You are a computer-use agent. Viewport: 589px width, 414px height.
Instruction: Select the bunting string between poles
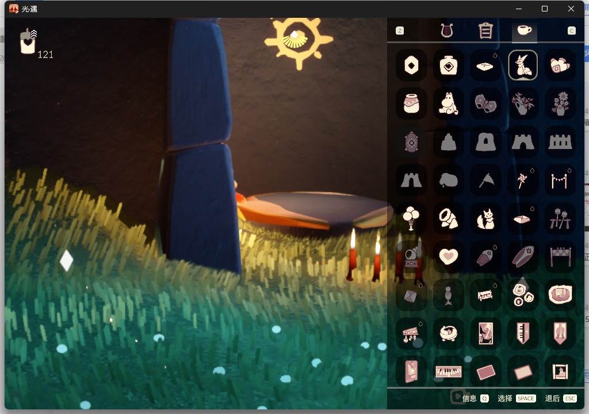(560, 181)
